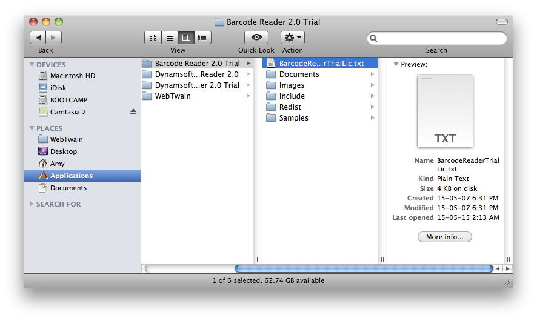Click the '4 KB on disk' size value
The width and height of the screenshot is (537, 321).
click(x=457, y=188)
